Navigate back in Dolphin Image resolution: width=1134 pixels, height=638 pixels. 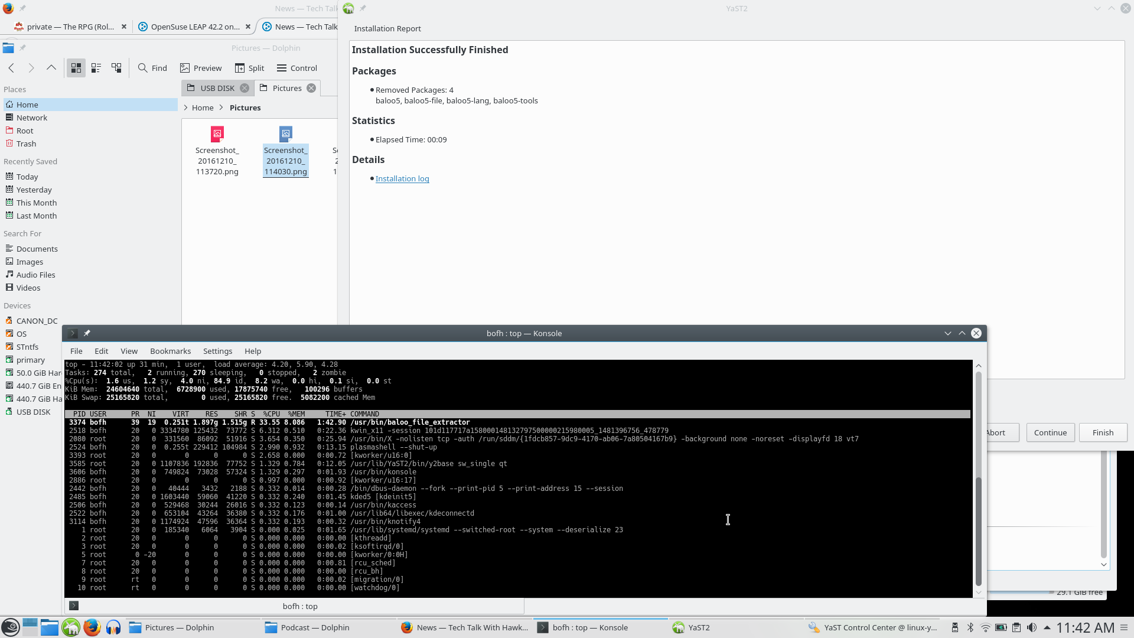11,68
